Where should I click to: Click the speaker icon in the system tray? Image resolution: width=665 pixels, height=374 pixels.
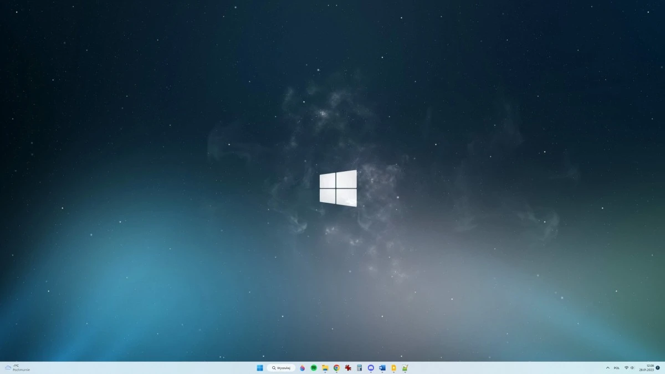click(632, 367)
